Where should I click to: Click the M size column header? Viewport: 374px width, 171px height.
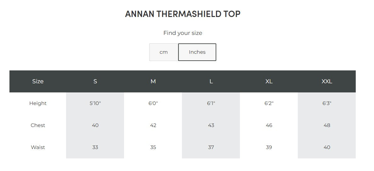153,81
